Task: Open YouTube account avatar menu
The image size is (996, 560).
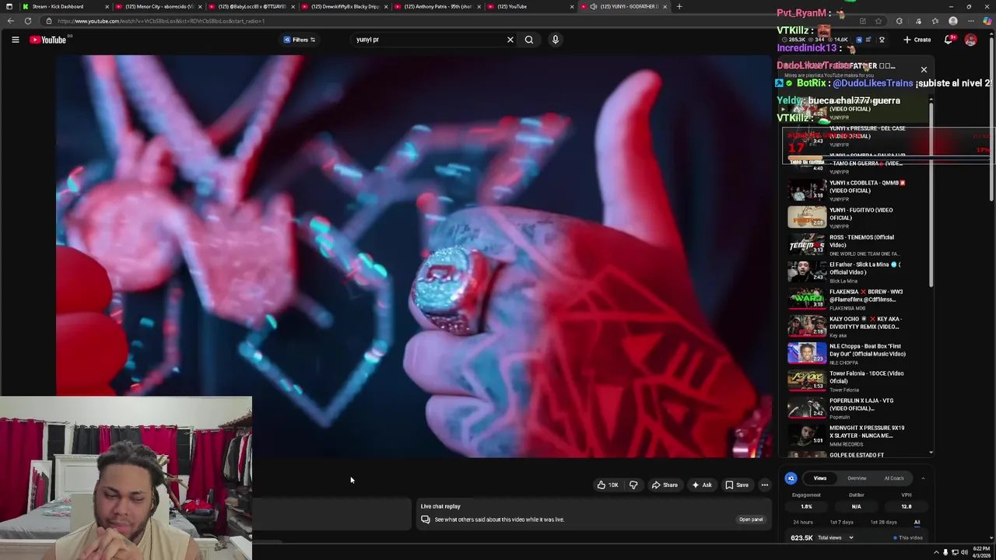Action: coord(970,40)
